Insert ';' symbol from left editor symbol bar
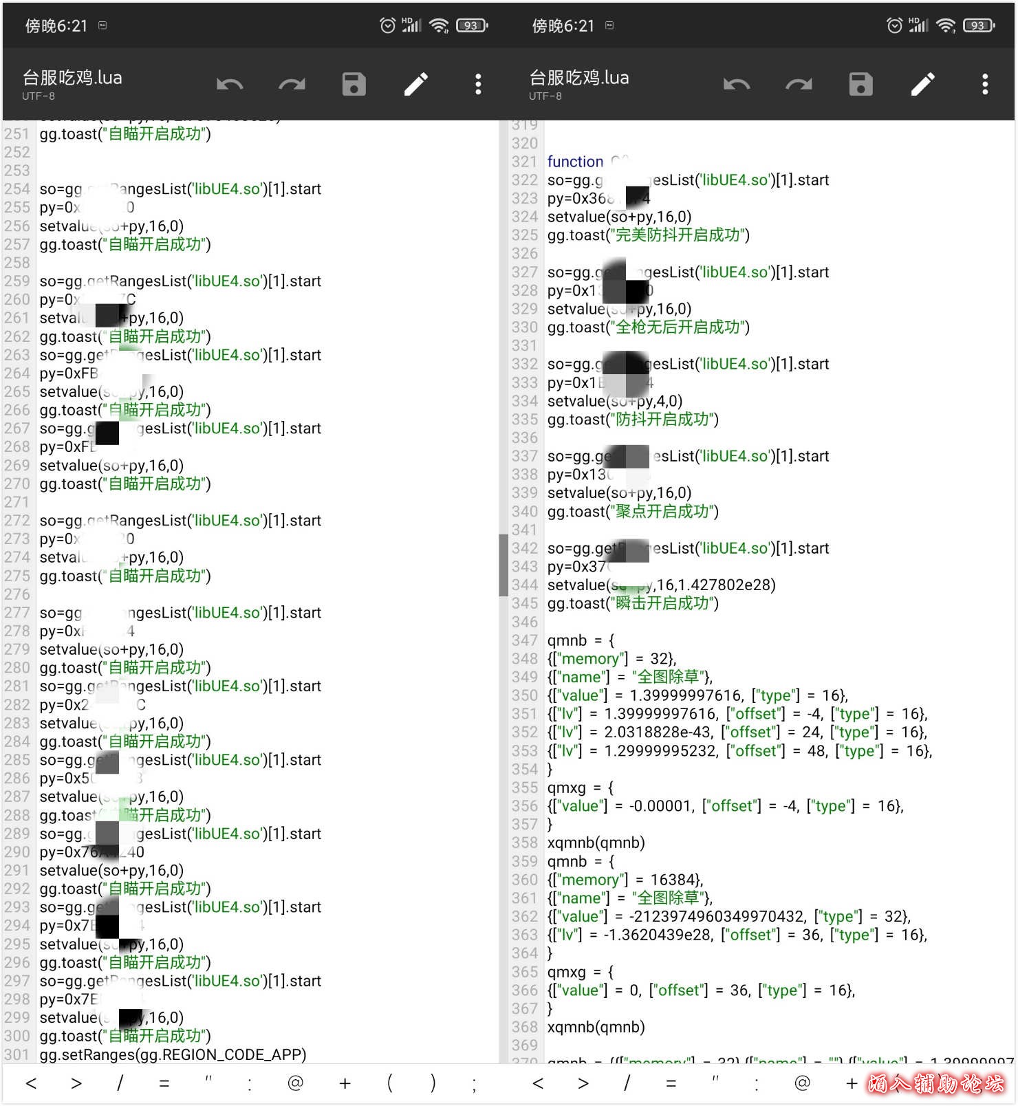1018x1106 pixels. [x=475, y=1085]
